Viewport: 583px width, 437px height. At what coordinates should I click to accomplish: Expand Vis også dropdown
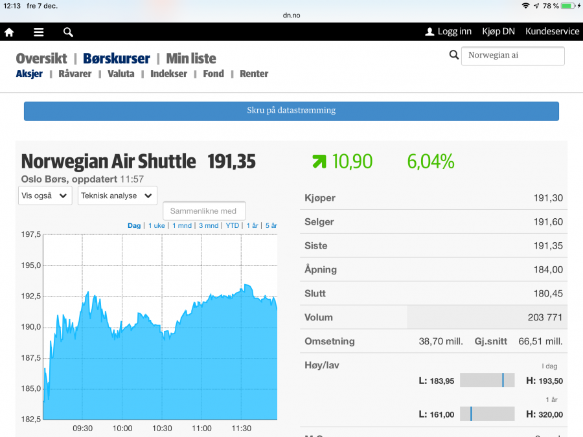(45, 196)
